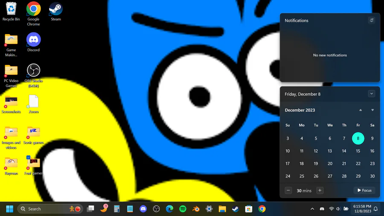Open the Calculator taskbar icon

[x=117, y=209]
